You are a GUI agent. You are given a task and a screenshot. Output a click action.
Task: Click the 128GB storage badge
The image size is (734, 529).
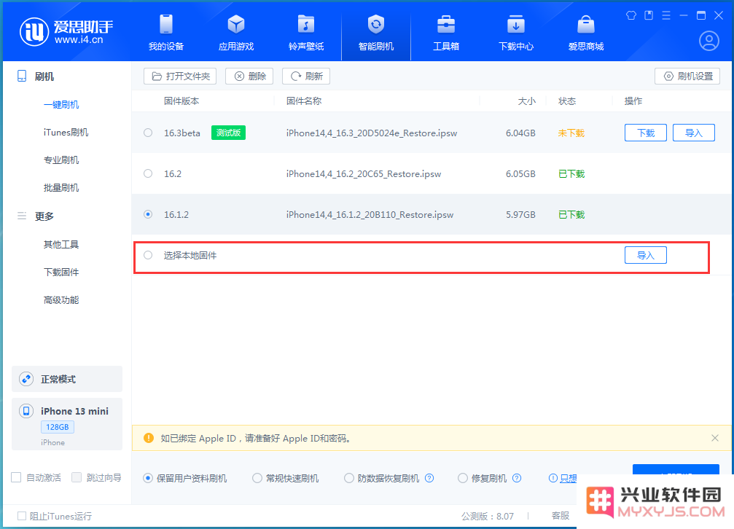[57, 427]
